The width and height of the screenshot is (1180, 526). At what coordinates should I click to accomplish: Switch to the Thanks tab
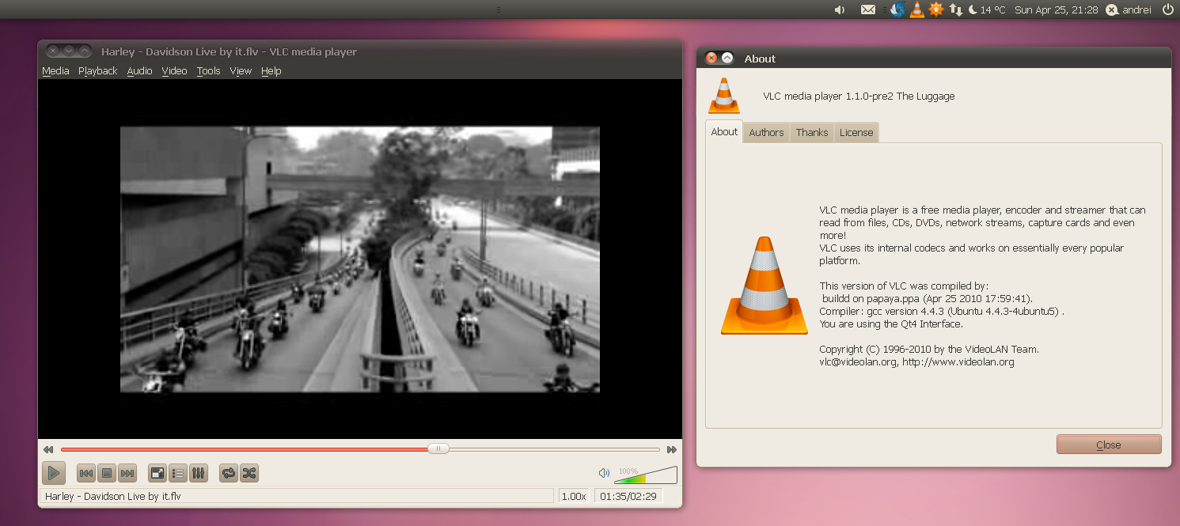(x=812, y=133)
